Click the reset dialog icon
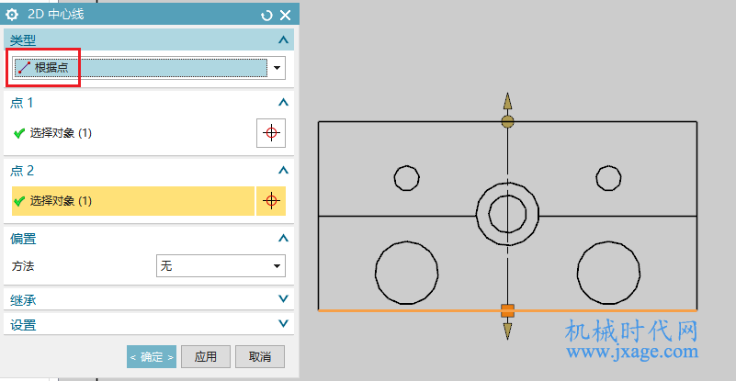 click(266, 16)
